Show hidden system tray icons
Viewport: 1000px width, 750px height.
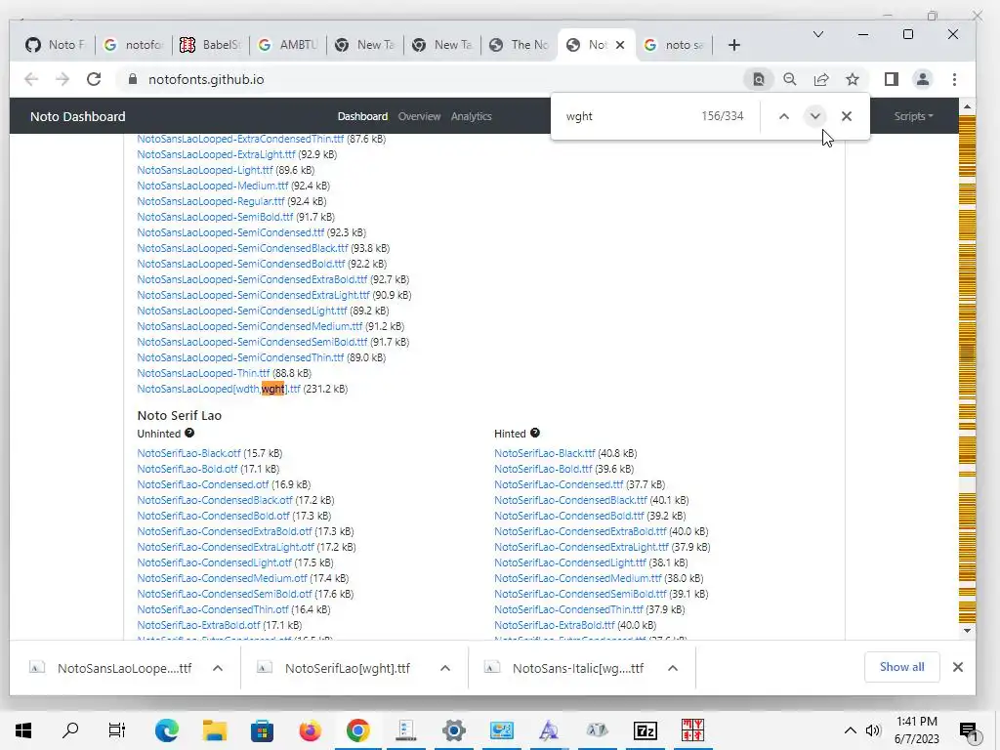point(851,730)
